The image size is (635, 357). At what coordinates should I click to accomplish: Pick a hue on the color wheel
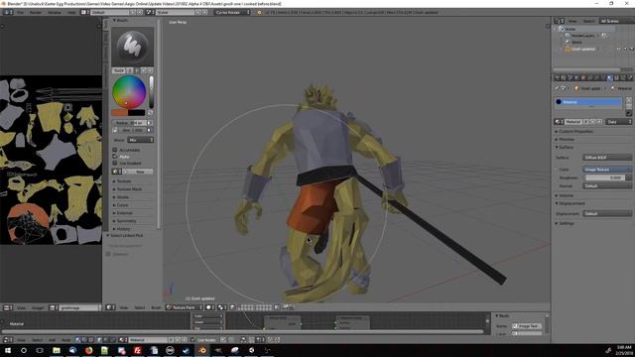point(129,92)
